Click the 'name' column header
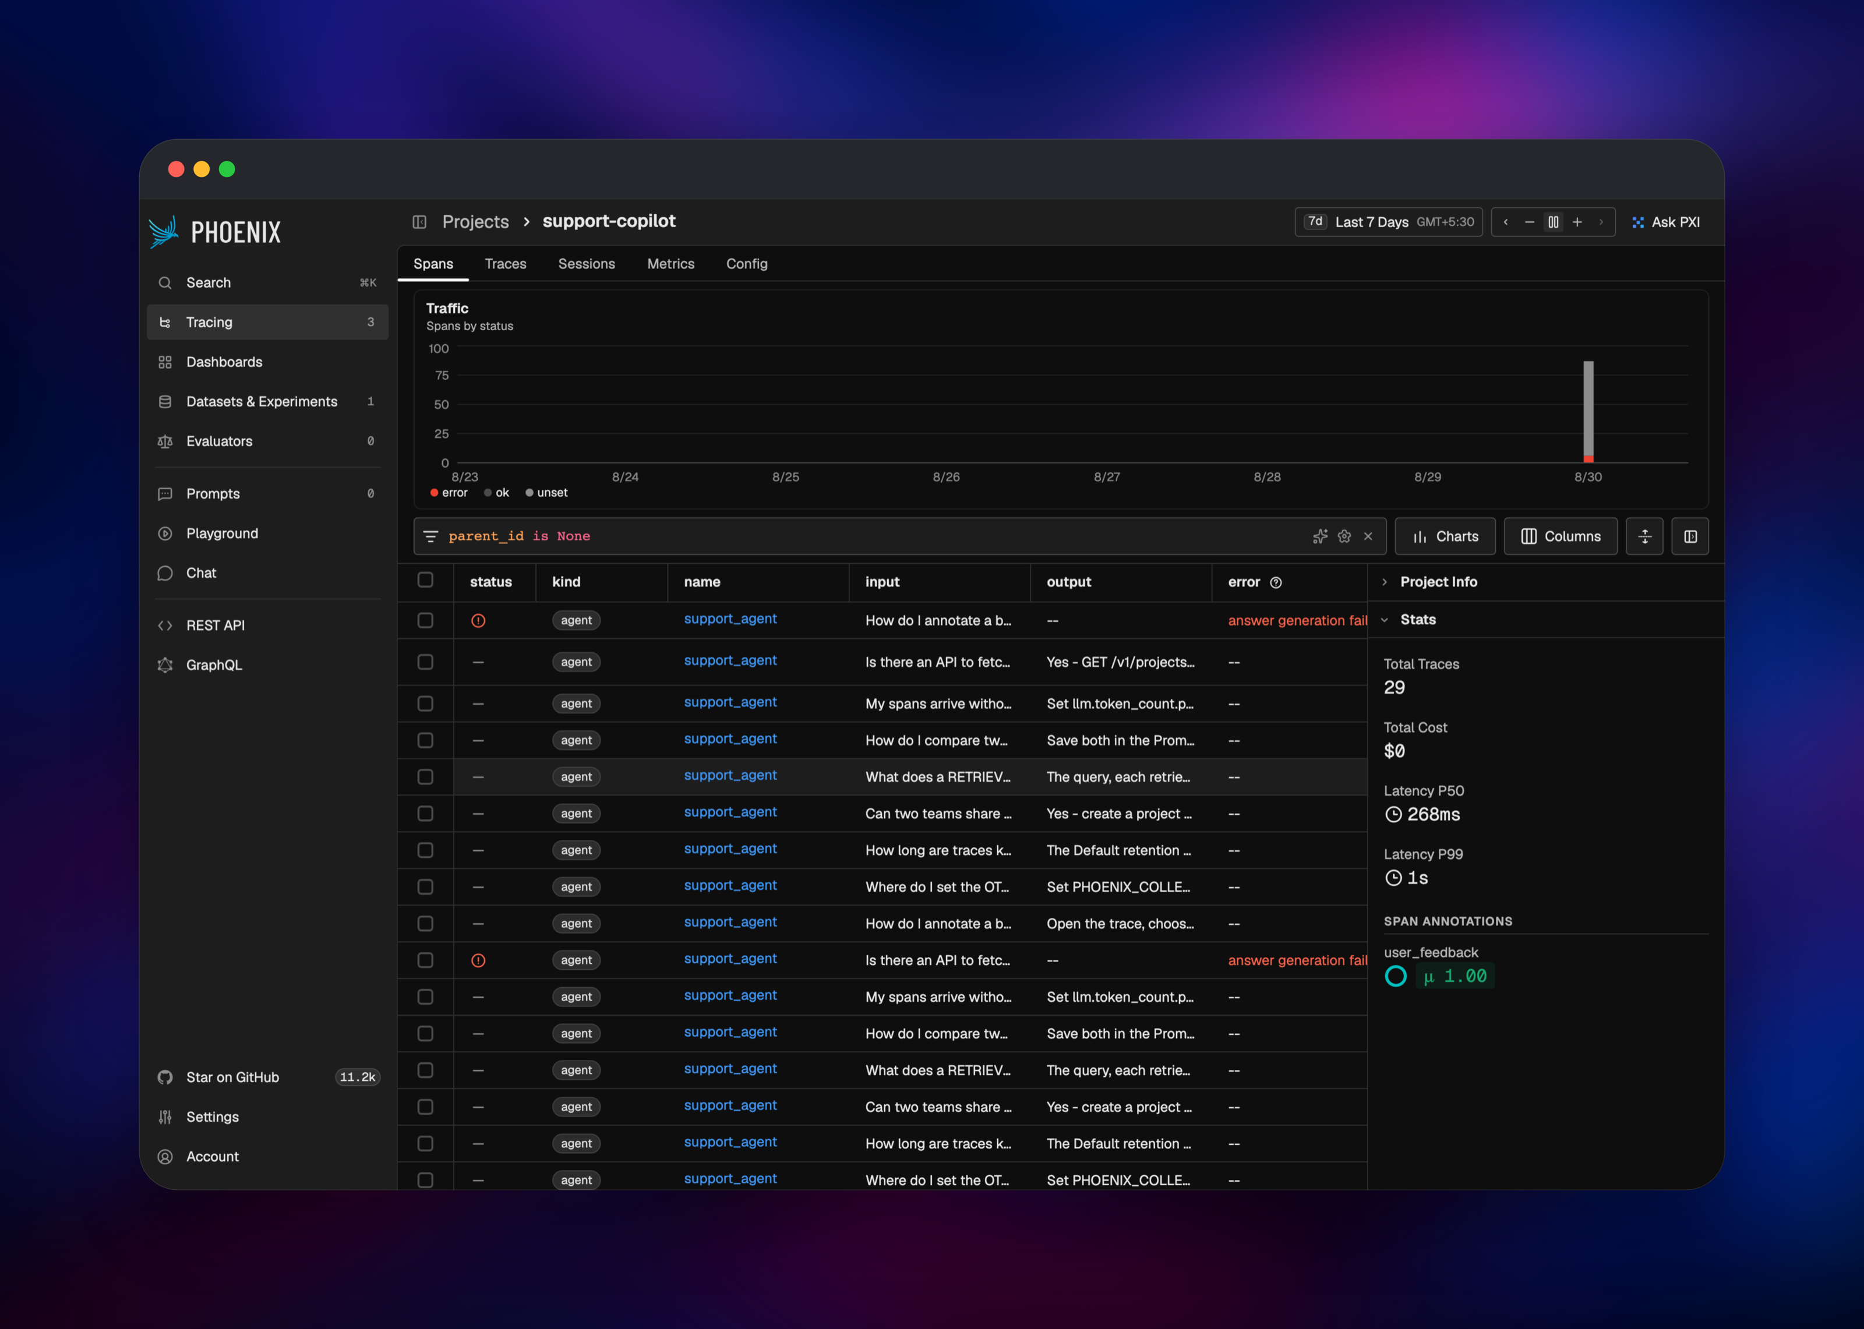This screenshot has height=1329, width=1864. (702, 582)
